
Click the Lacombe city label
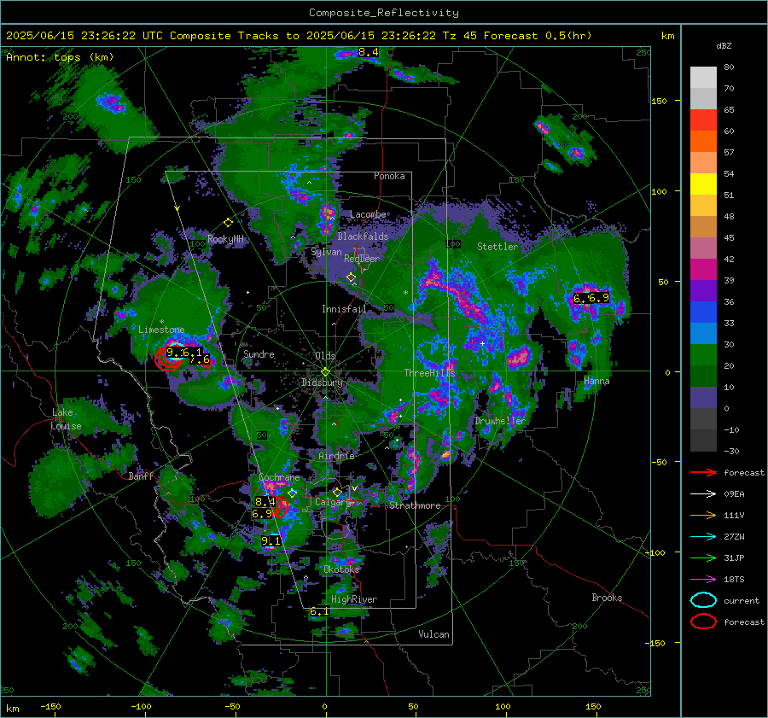click(368, 214)
